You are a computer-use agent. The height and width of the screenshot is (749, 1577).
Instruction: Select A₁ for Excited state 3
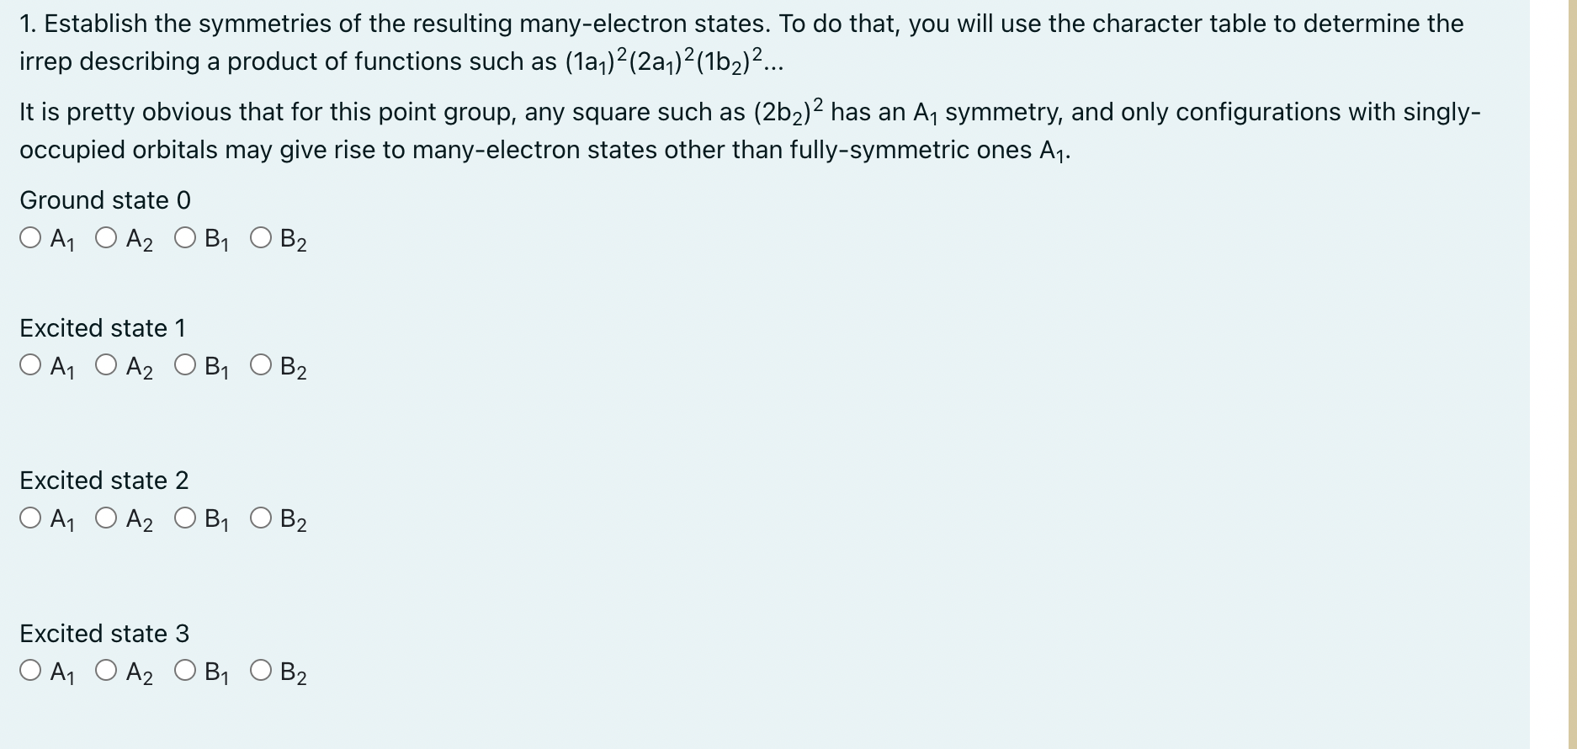(30, 672)
